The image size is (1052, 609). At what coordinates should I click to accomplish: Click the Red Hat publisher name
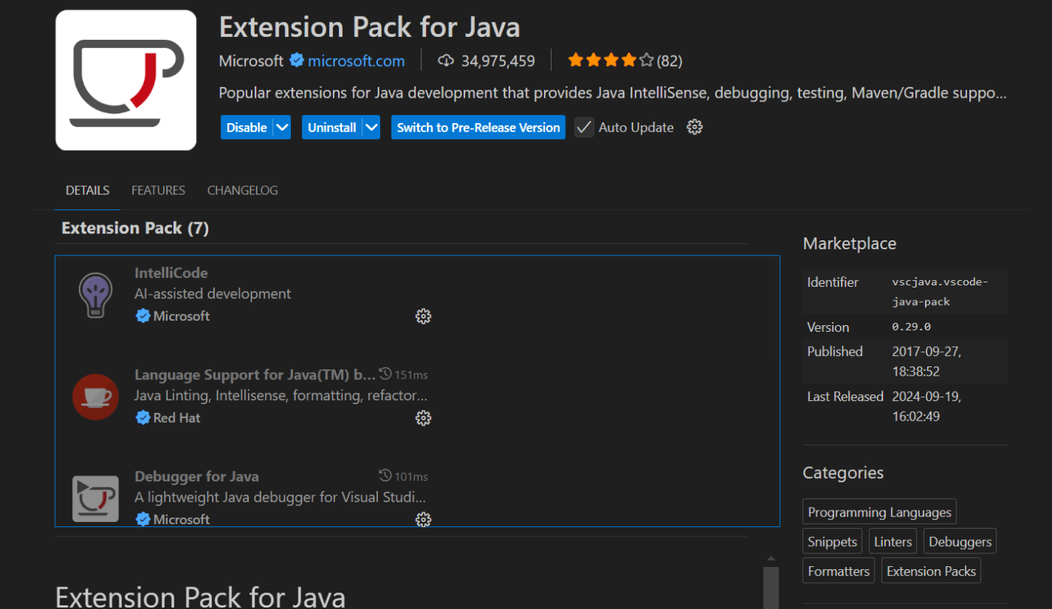(177, 418)
